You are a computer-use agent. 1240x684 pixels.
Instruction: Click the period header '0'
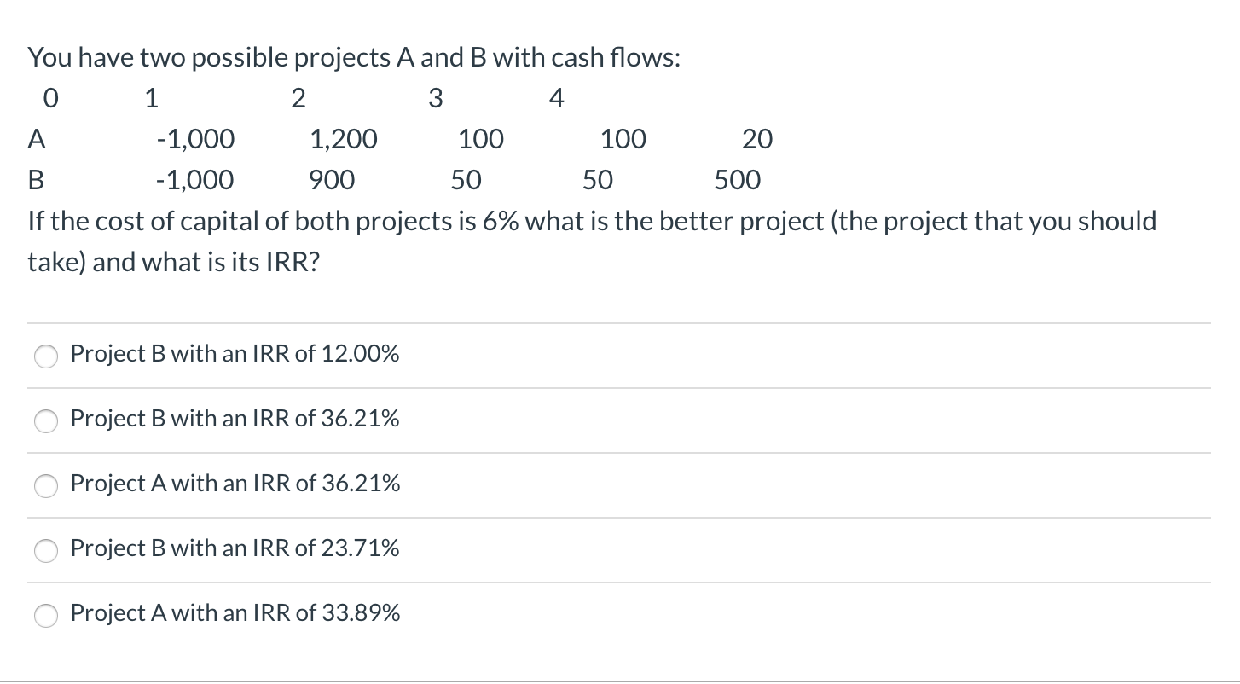49,97
